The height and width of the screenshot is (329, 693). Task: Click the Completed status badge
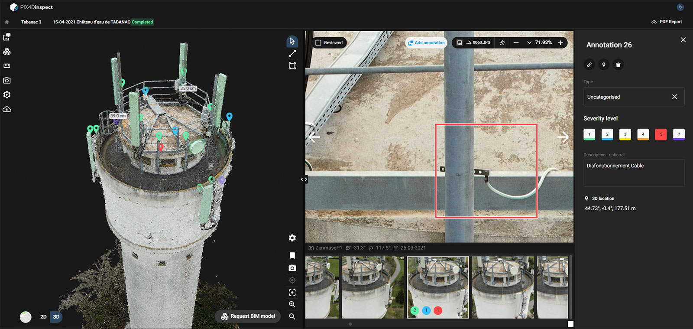coord(142,22)
